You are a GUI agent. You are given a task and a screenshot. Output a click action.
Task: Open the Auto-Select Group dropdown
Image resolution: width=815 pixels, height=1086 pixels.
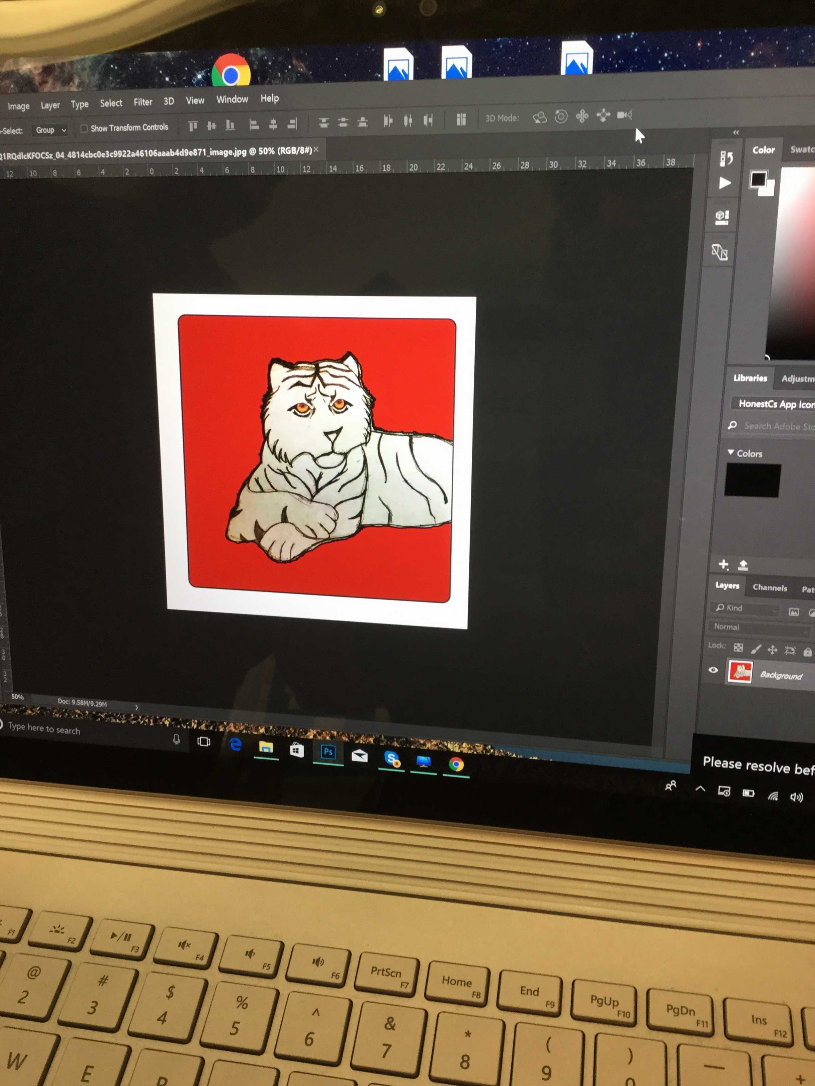click(x=51, y=130)
